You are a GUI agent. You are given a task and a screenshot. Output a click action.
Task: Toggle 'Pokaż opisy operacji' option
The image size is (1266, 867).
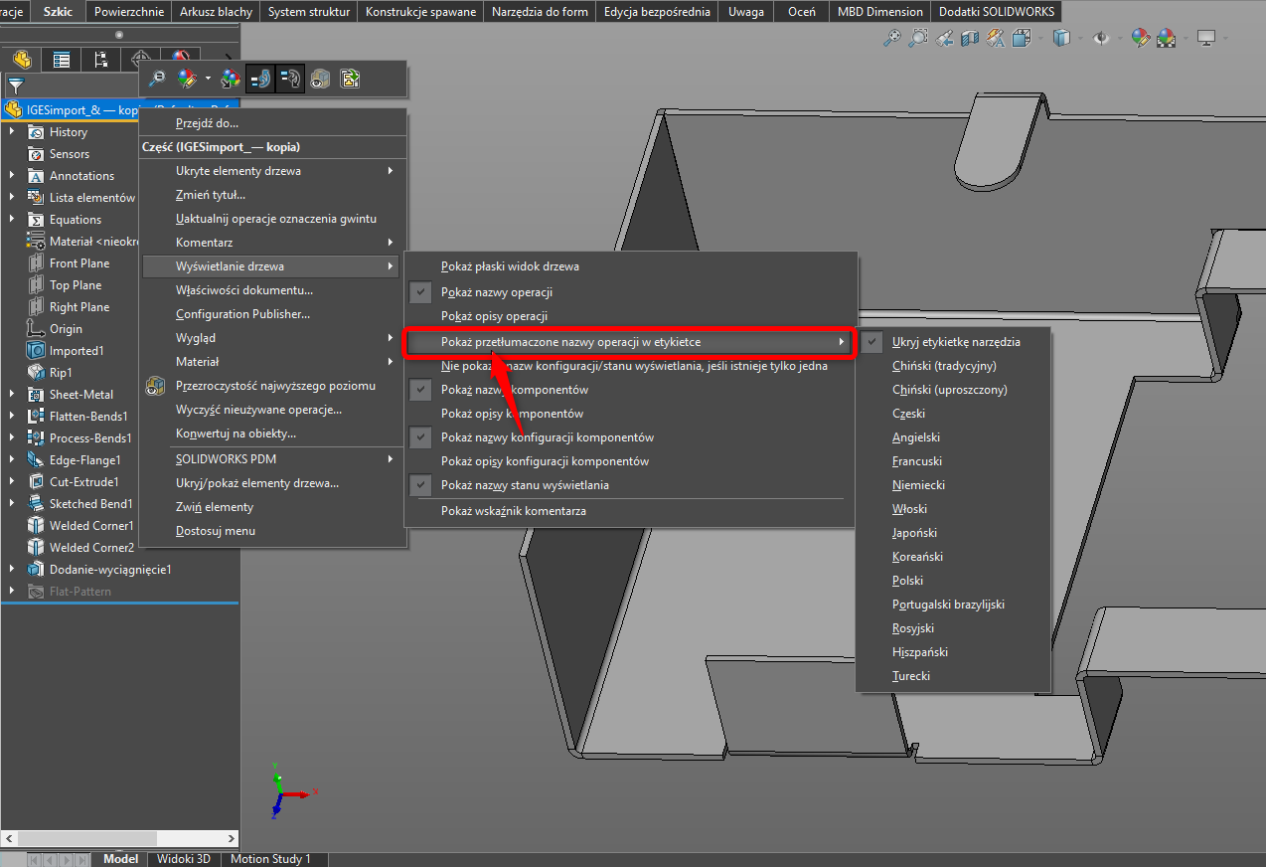click(494, 316)
